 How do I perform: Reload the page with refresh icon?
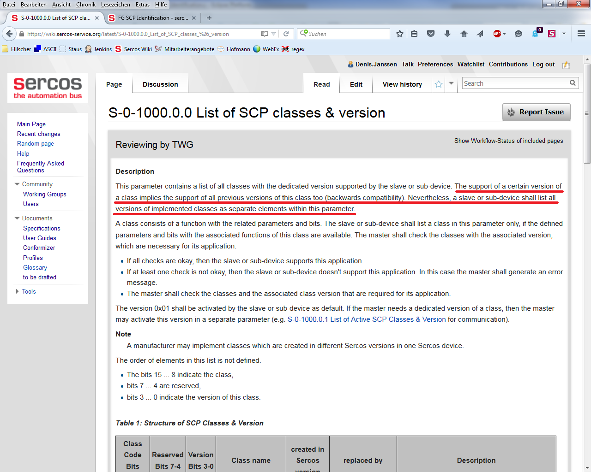pos(286,34)
